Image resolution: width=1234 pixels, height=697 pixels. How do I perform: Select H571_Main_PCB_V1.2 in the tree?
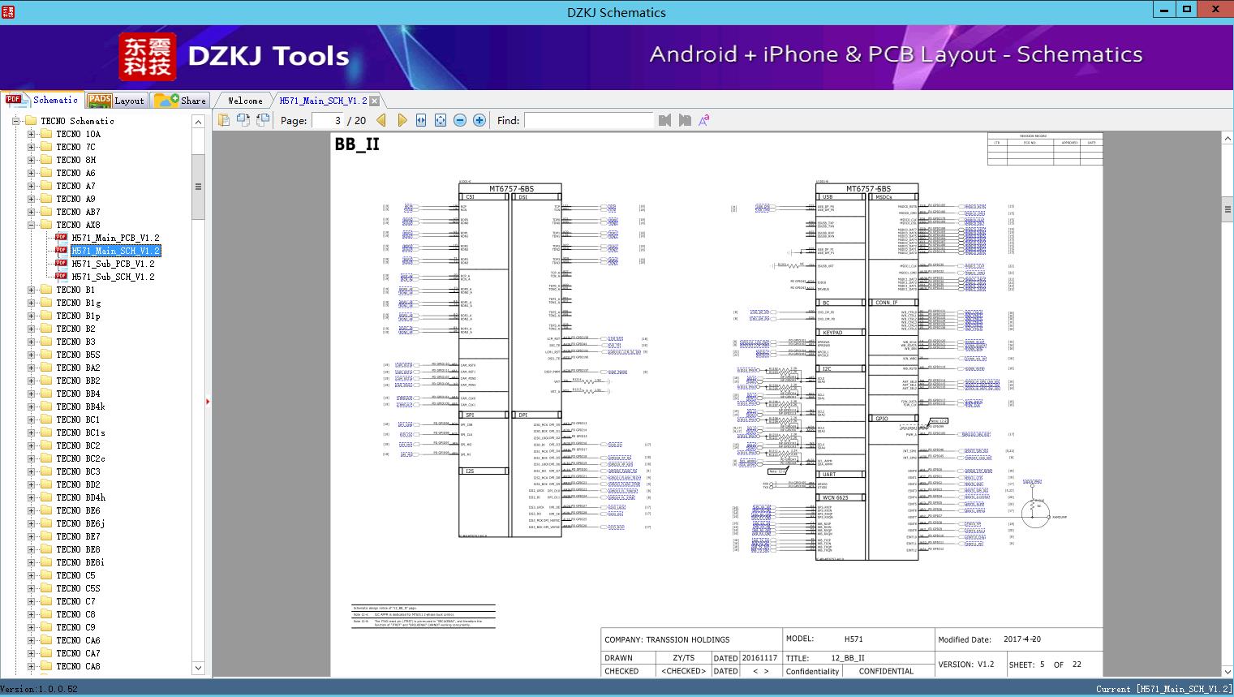(x=115, y=238)
